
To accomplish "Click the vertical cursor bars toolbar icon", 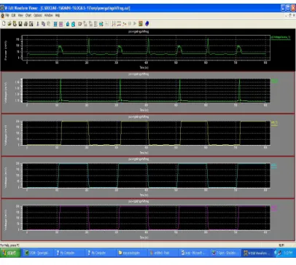I will (x=113, y=23).
